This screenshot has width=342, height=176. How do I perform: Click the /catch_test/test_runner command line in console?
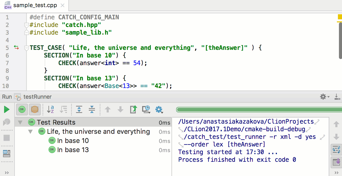click(250, 137)
